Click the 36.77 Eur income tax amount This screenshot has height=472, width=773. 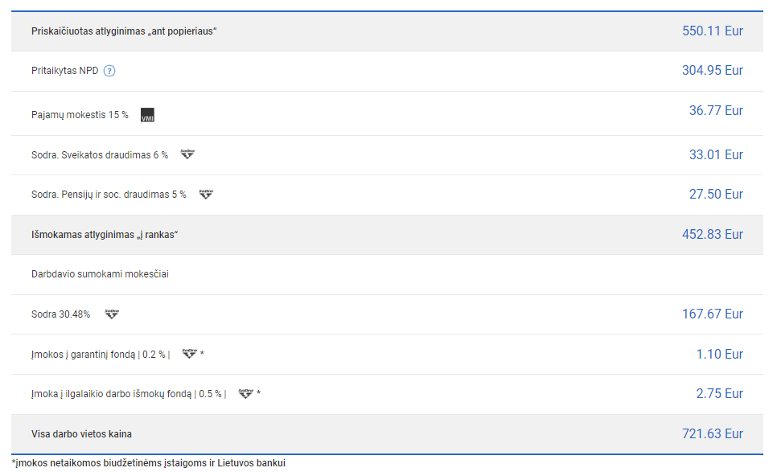click(x=715, y=111)
